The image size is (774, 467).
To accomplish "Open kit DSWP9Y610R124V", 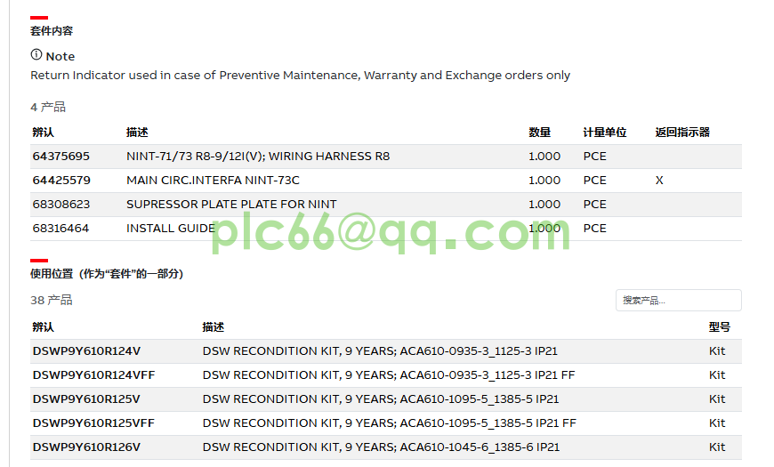I will [x=86, y=351].
